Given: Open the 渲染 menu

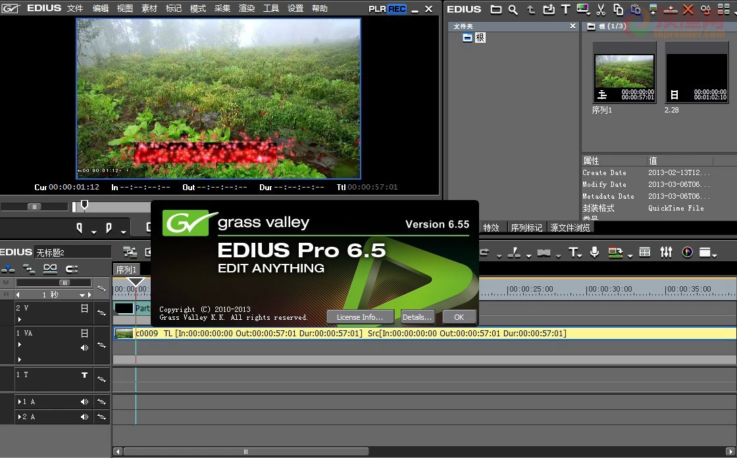Looking at the screenshot, I should point(247,9).
